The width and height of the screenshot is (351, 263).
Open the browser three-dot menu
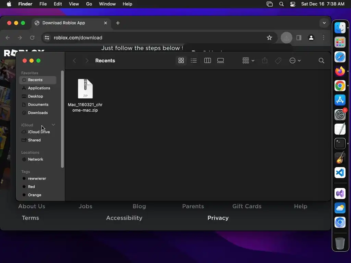tap(324, 38)
